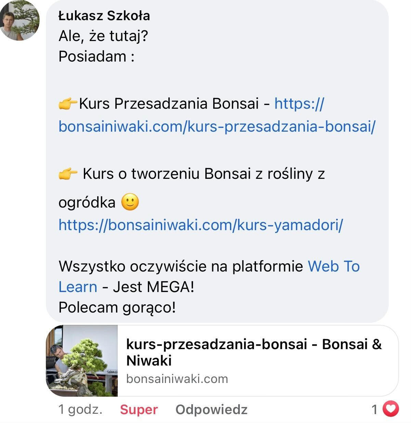The image size is (411, 423).
Task: Click the "Polecam gorąco!" comment text
Action: click(117, 307)
